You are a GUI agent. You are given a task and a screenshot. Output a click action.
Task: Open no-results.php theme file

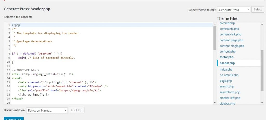pos(229,75)
